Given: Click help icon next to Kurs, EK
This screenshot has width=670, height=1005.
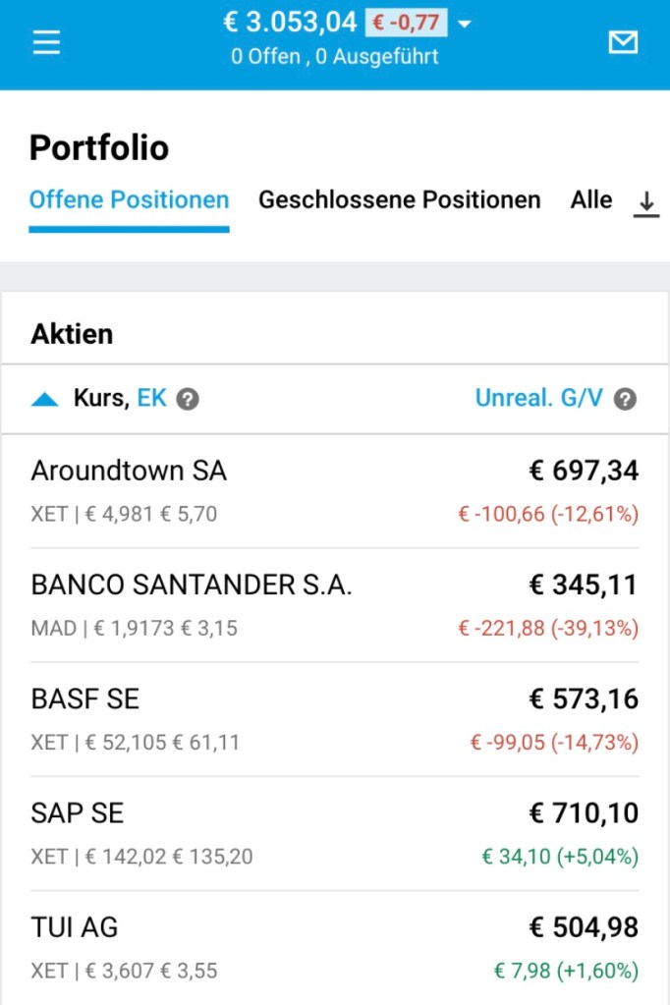Looking at the screenshot, I should click(x=189, y=400).
